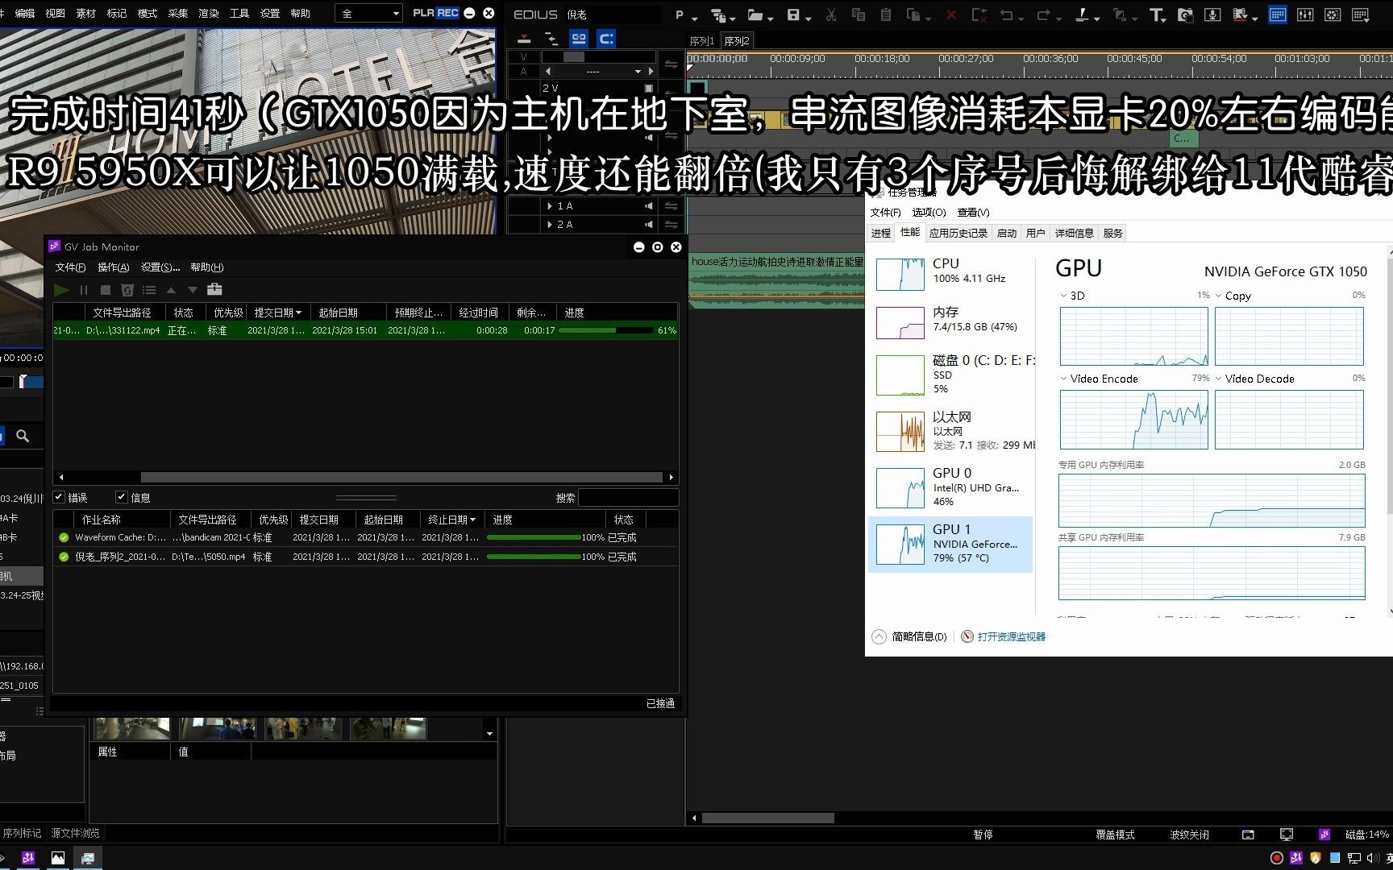Click the toolbox briefcase icon in Job Monitor
1393x870 pixels.
coord(214,289)
